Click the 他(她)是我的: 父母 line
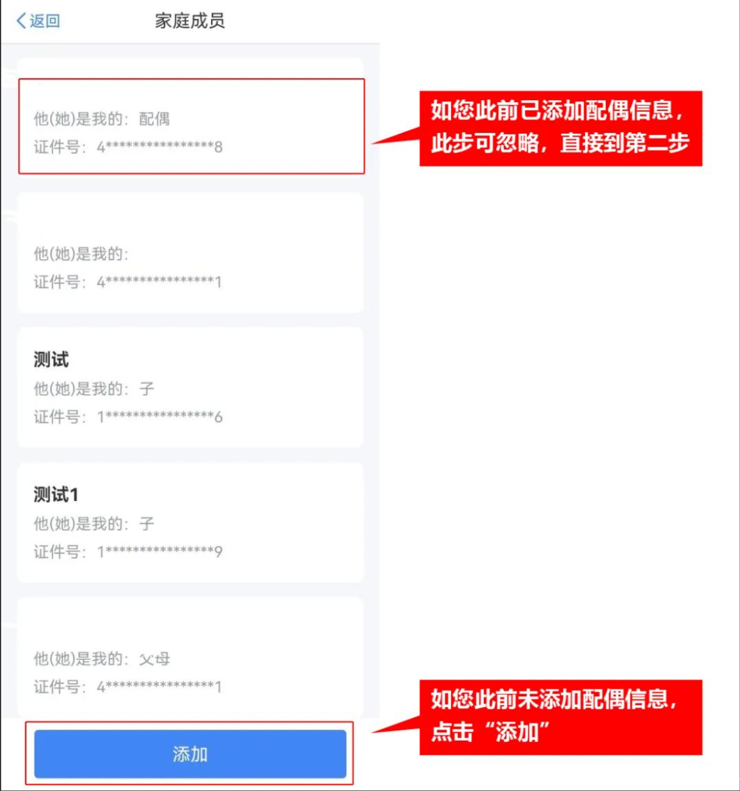This screenshot has height=791, width=740. pos(102,659)
